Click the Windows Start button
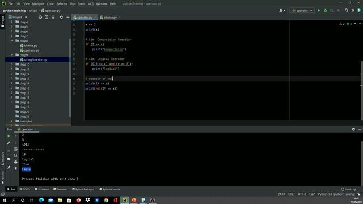The image size is (363, 204). pyautogui.click(x=5, y=200)
